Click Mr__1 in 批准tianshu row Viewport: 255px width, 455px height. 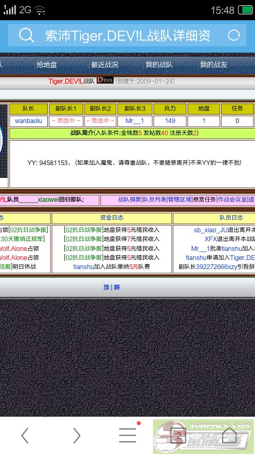(x=200, y=249)
